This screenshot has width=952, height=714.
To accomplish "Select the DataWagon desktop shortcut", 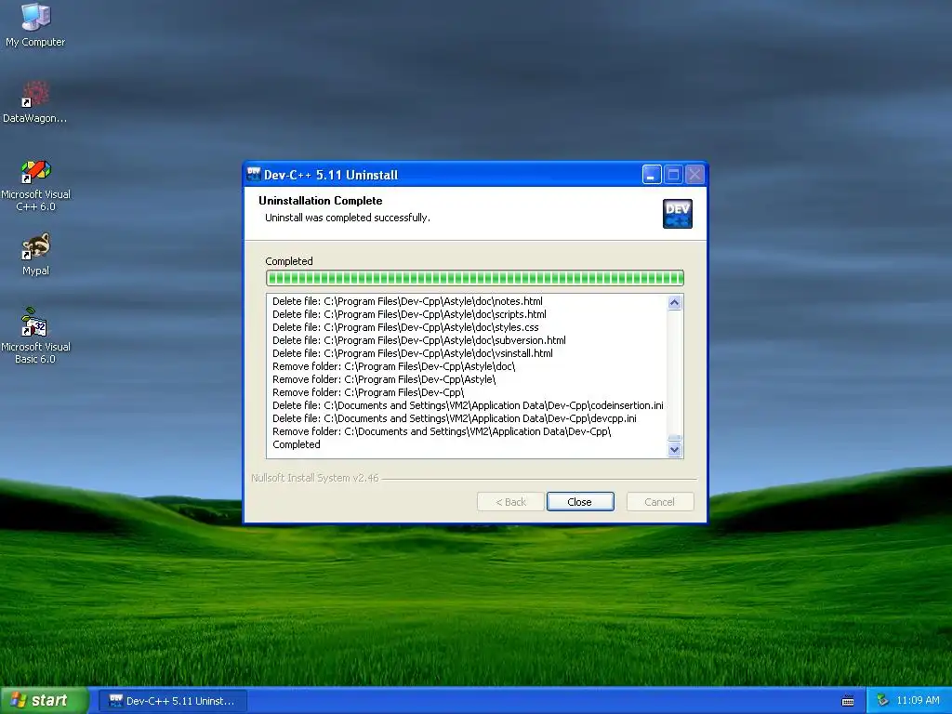I will (35, 101).
